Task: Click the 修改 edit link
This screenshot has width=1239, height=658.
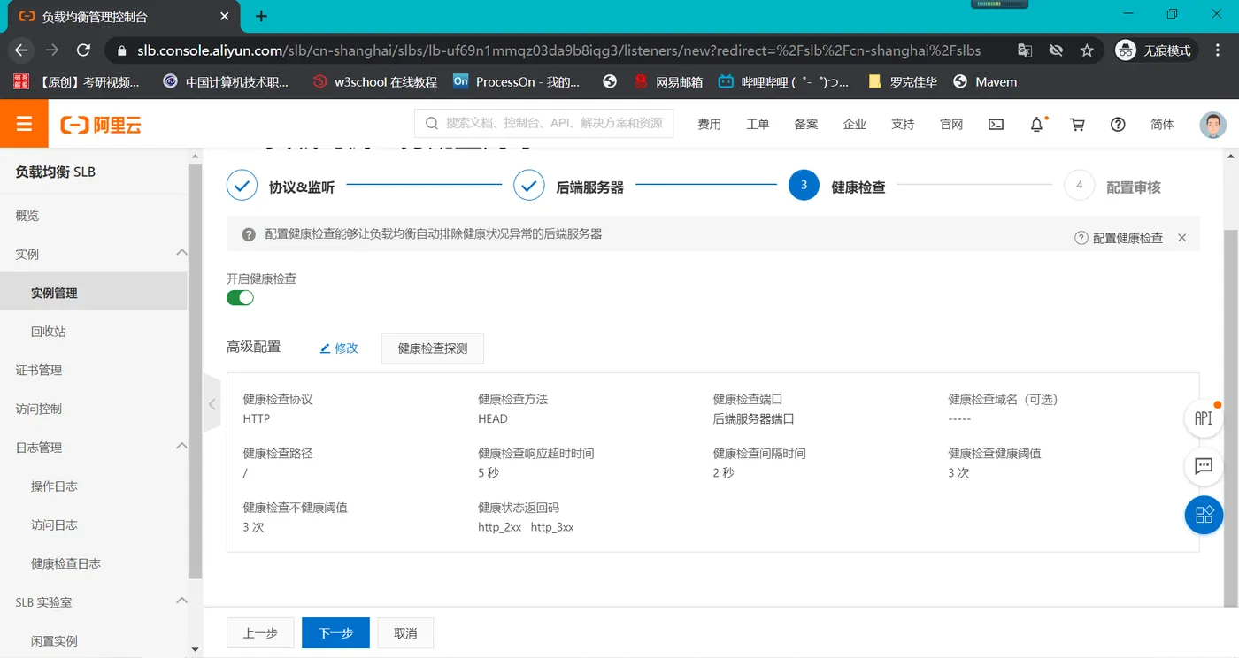Action: click(x=339, y=348)
